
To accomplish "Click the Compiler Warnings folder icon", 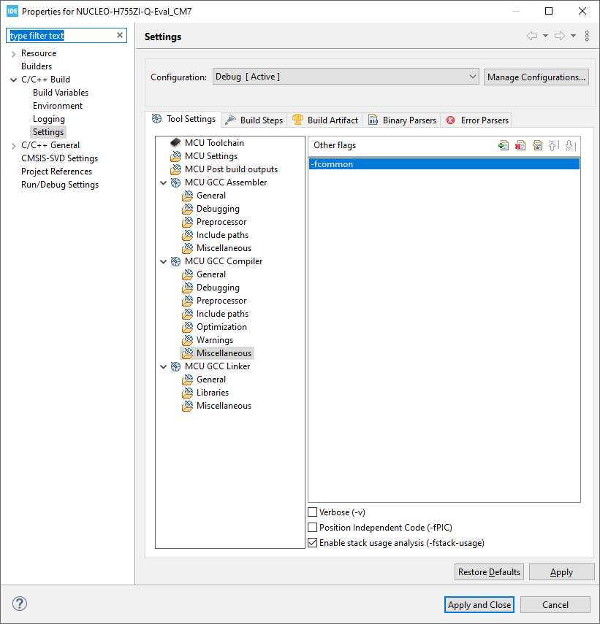I will click(x=187, y=340).
